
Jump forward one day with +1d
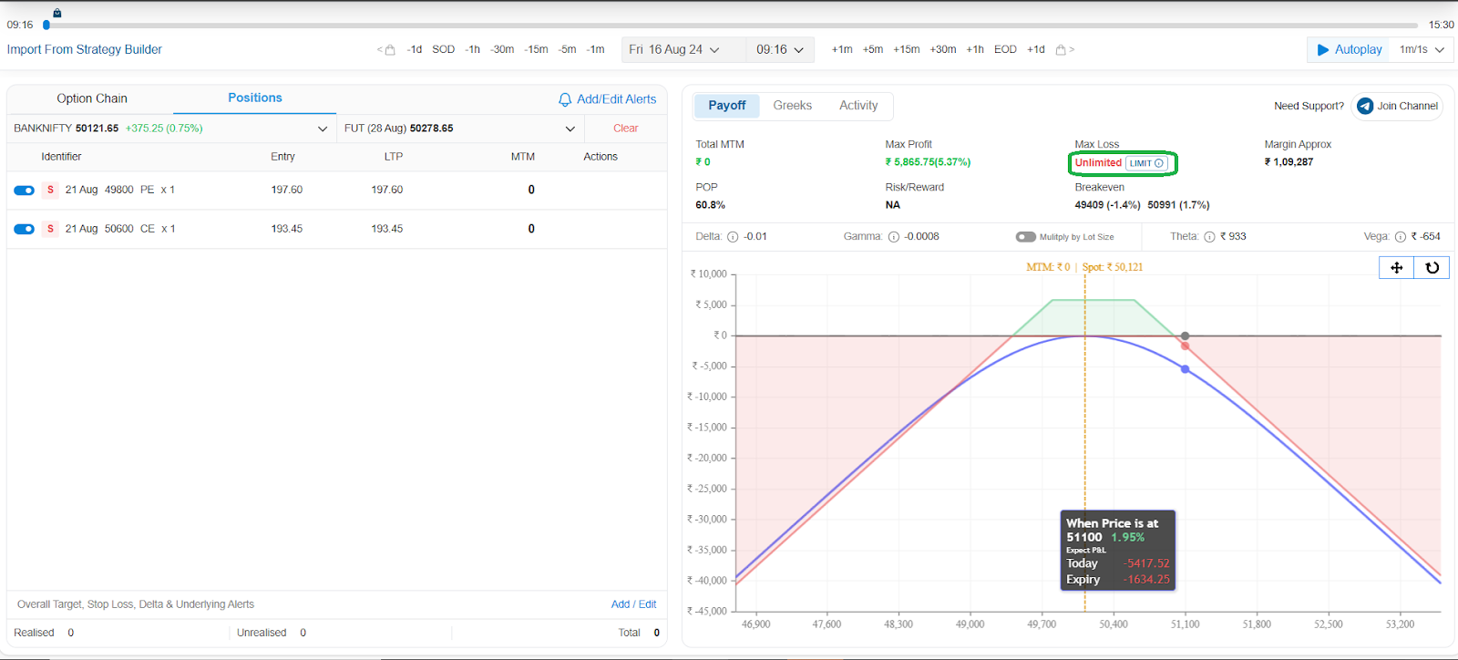1036,50
